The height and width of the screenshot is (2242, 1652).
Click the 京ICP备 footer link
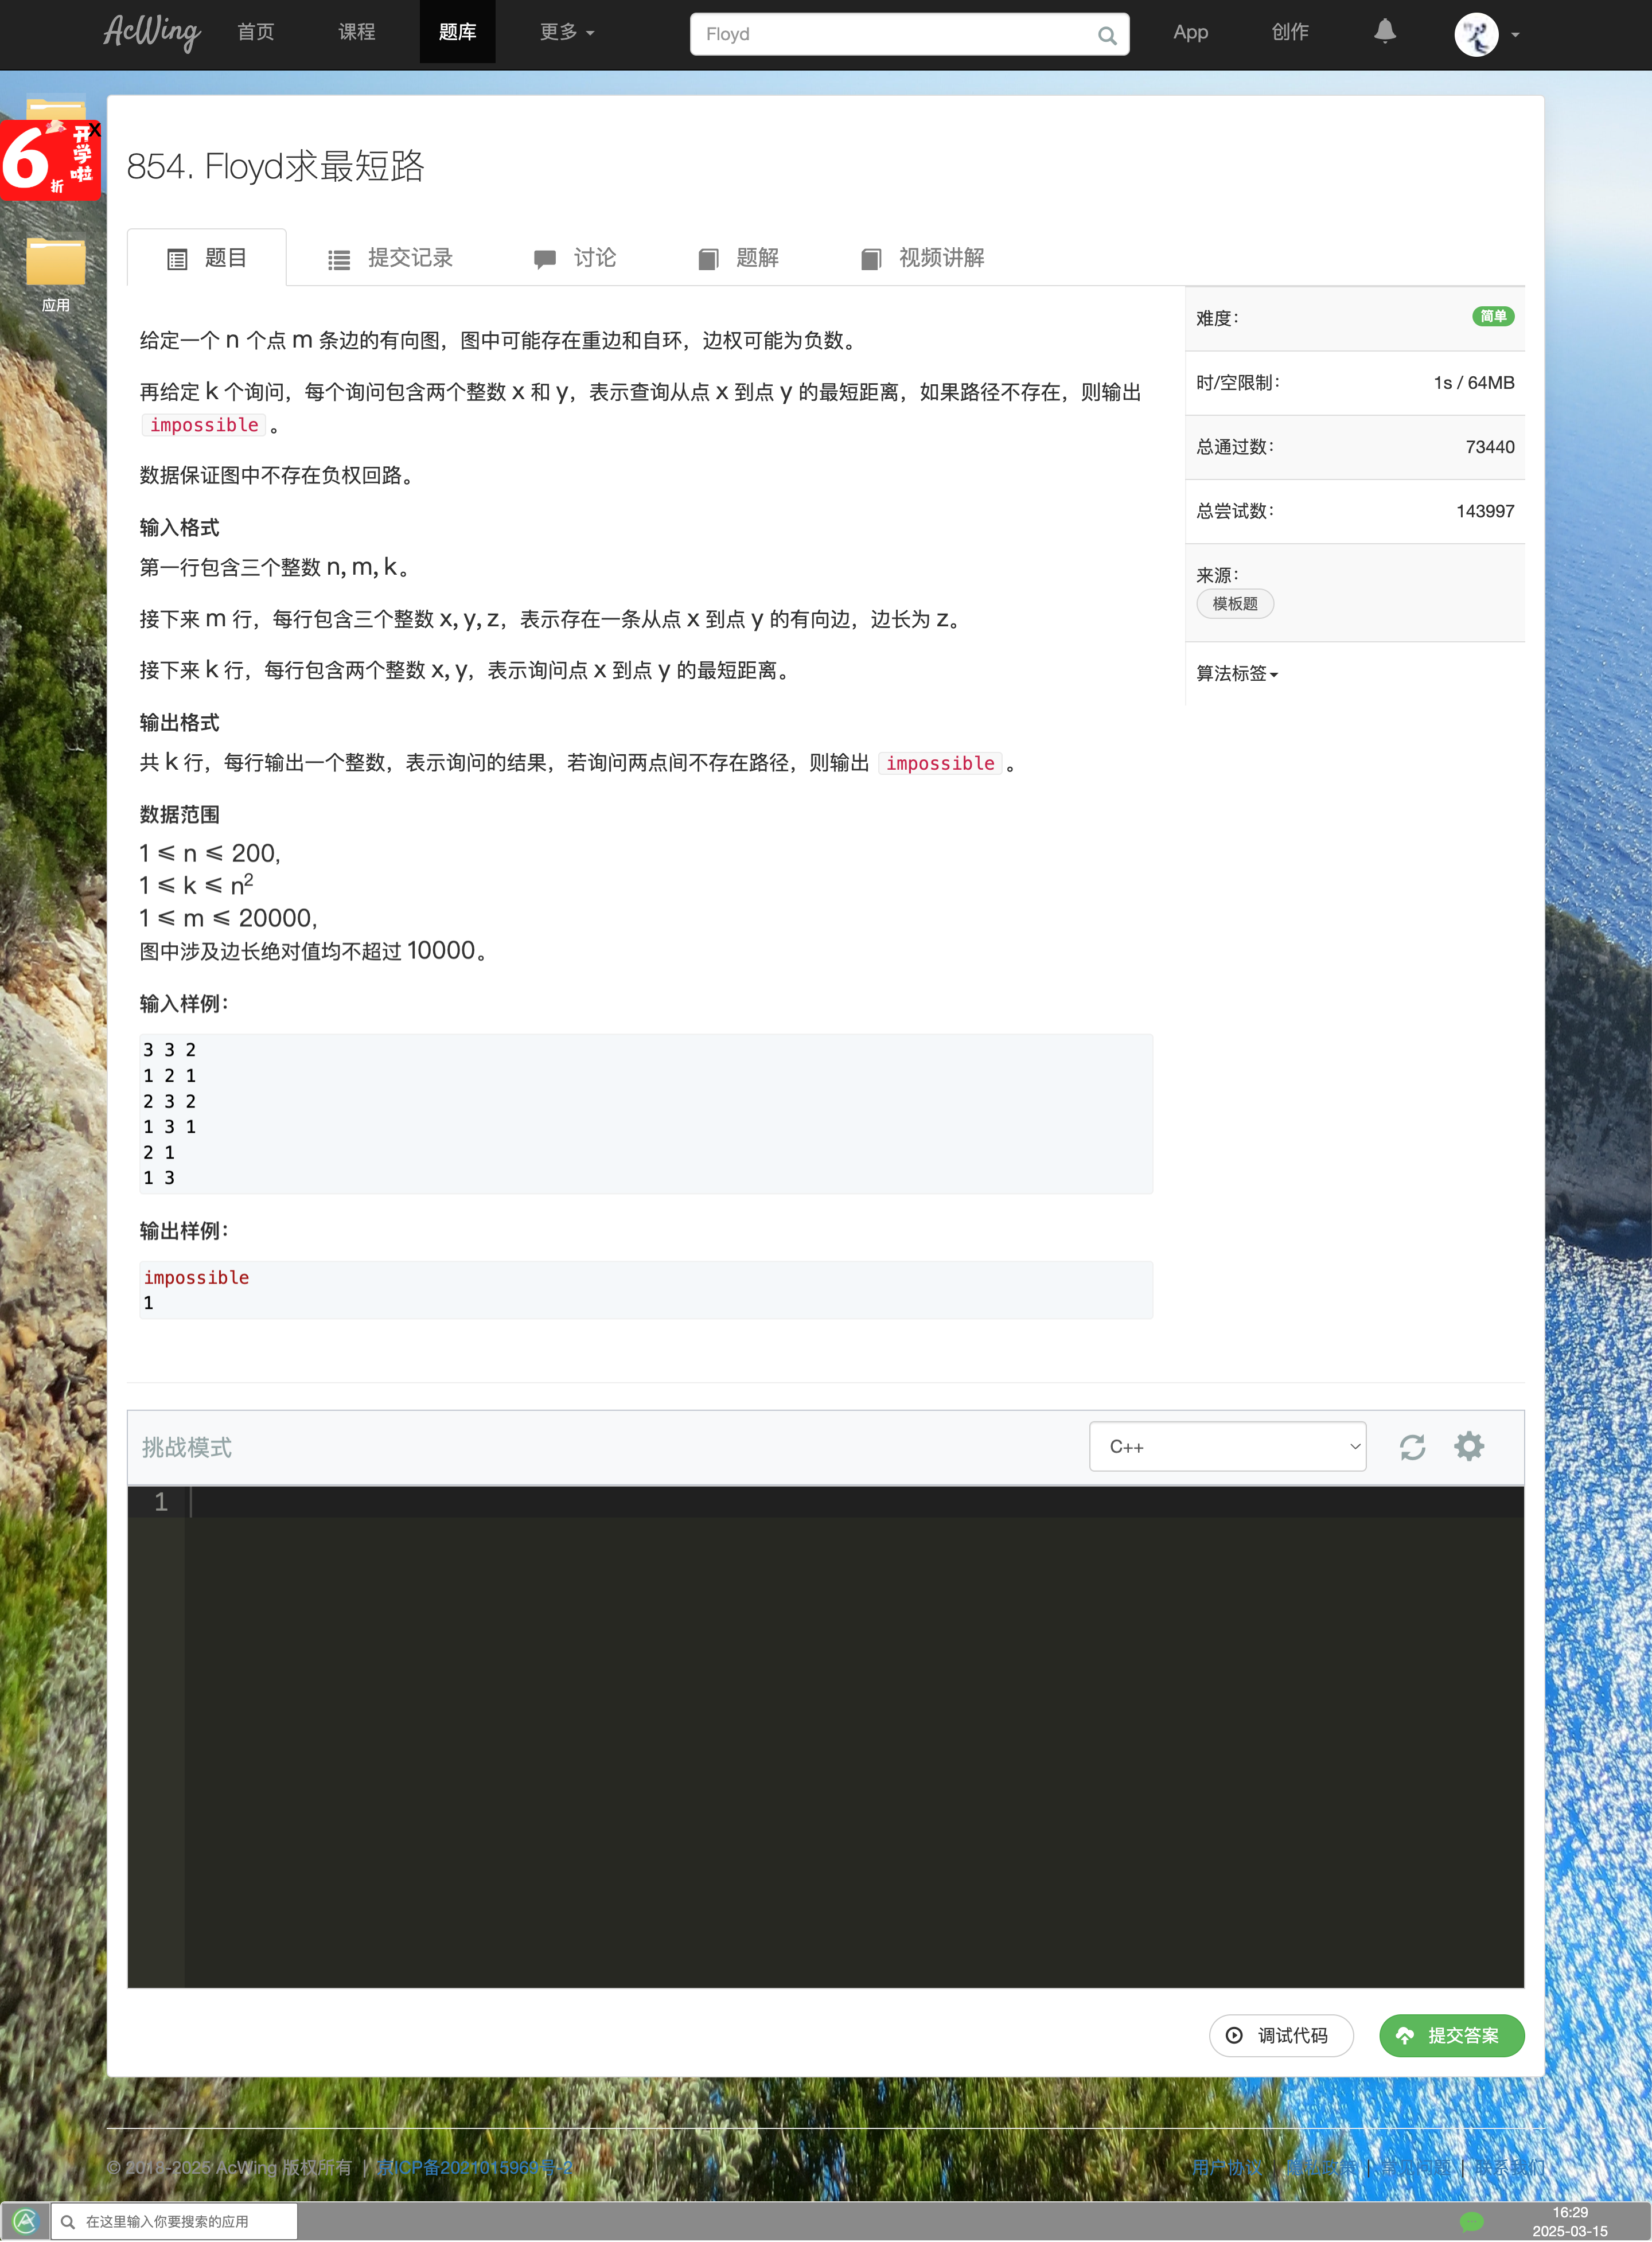click(474, 2167)
